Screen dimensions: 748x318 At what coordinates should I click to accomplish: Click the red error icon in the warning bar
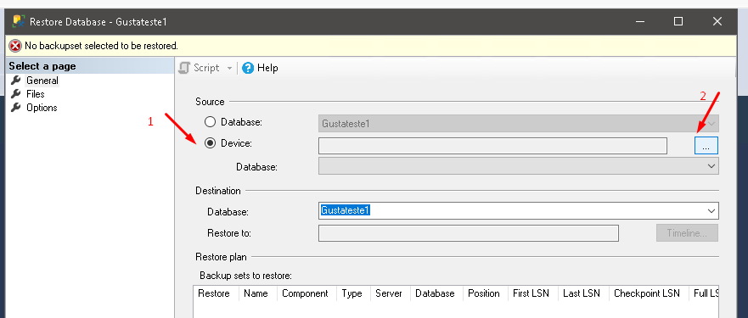click(15, 46)
